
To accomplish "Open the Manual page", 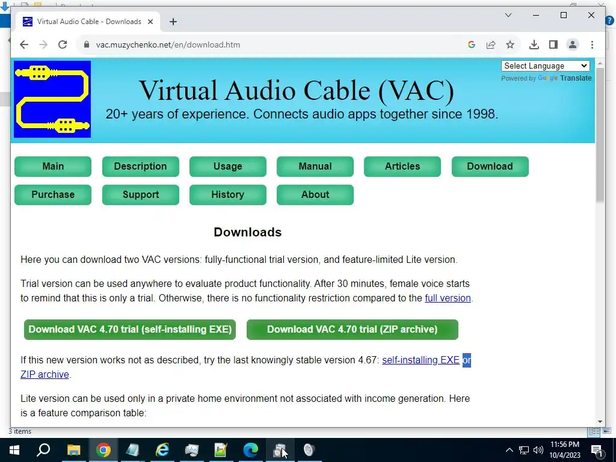I will (x=315, y=167).
